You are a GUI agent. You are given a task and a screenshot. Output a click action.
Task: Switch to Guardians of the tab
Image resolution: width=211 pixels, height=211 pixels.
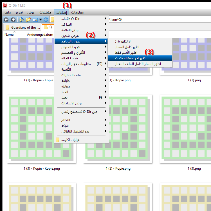pos(22,28)
